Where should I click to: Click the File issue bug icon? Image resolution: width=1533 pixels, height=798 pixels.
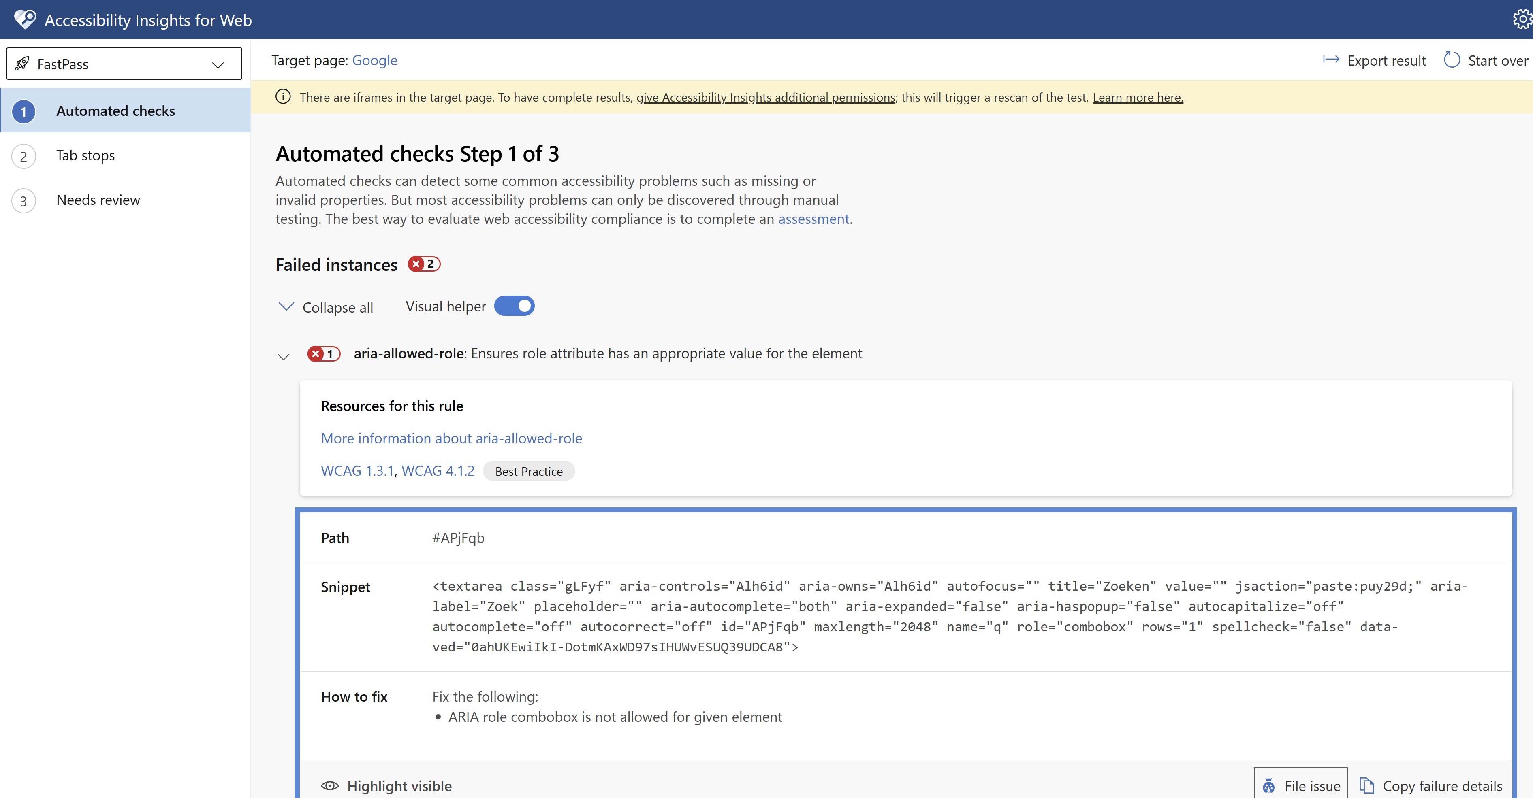(x=1269, y=786)
